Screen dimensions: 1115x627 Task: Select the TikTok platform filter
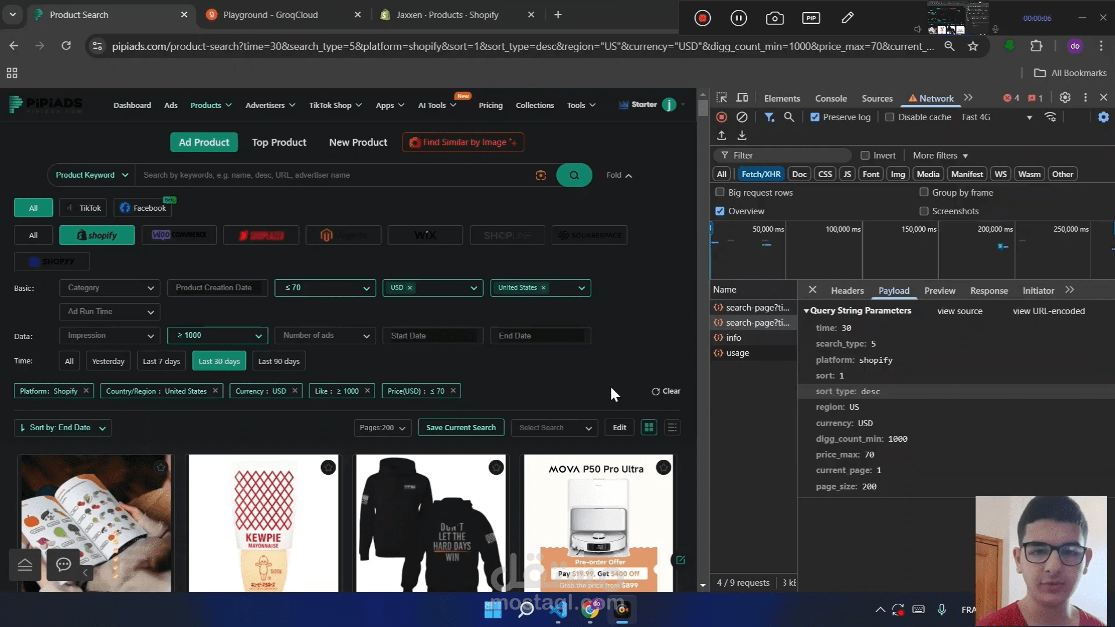tap(84, 208)
